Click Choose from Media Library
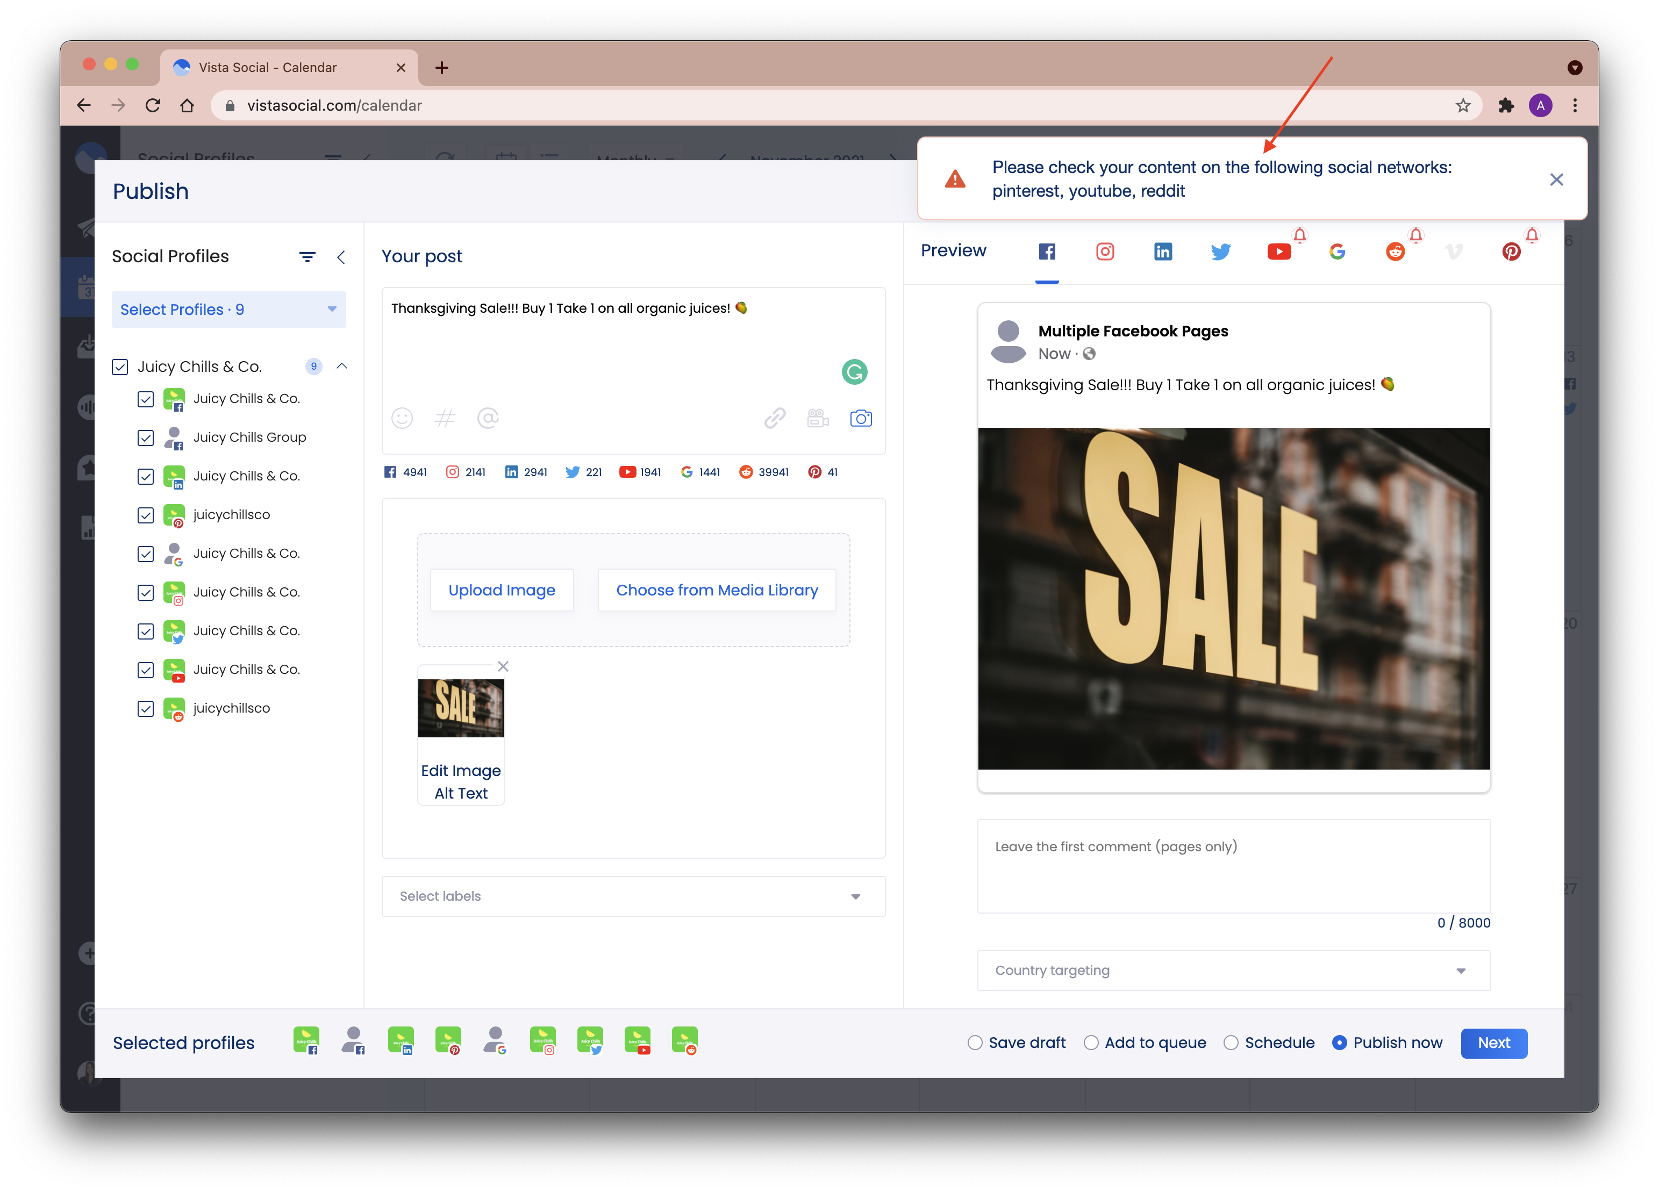Viewport: 1659px width, 1192px height. tap(717, 590)
